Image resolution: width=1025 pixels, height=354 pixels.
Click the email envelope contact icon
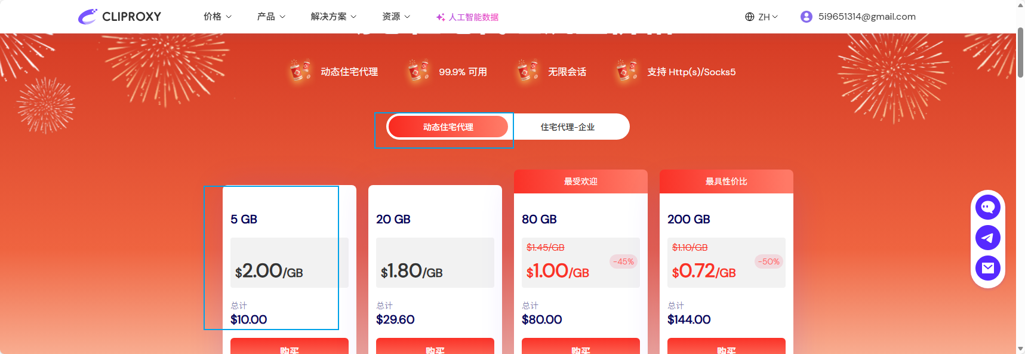pos(988,268)
